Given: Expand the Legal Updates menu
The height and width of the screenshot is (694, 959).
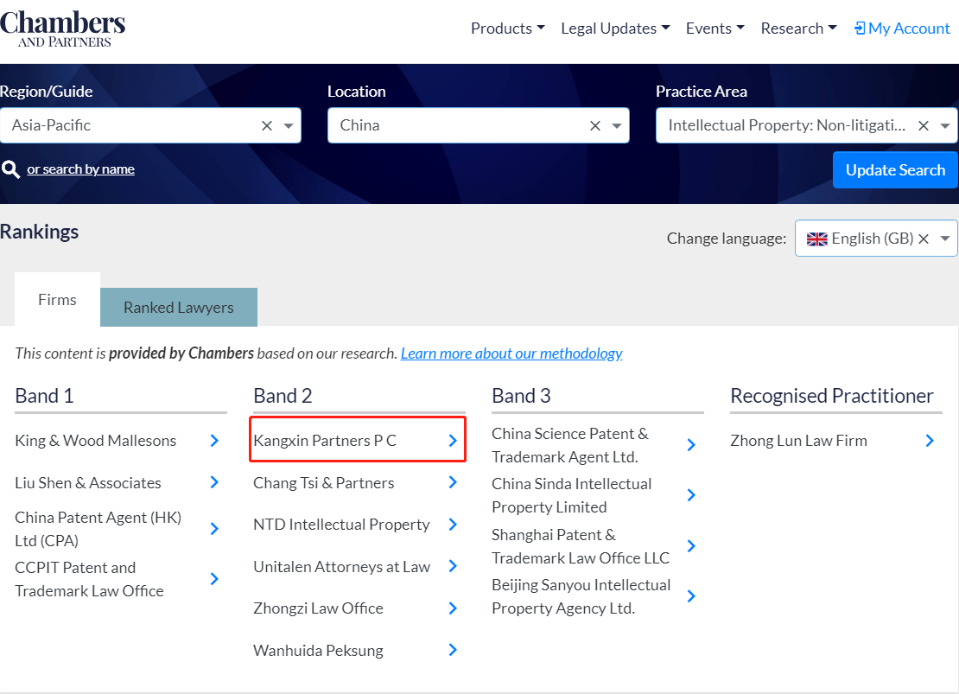Looking at the screenshot, I should coord(615,29).
